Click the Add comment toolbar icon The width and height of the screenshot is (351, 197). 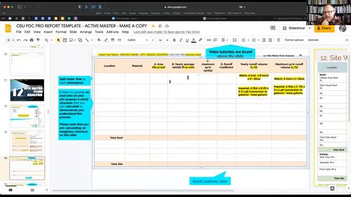pyautogui.click(x=215, y=40)
